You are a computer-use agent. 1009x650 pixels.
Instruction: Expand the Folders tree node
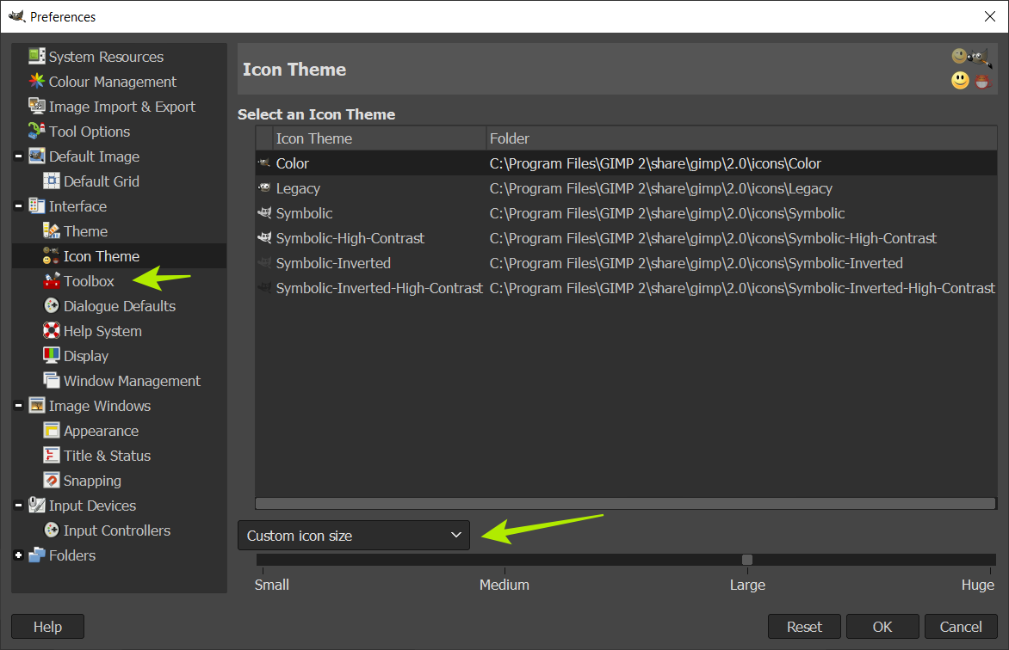19,555
